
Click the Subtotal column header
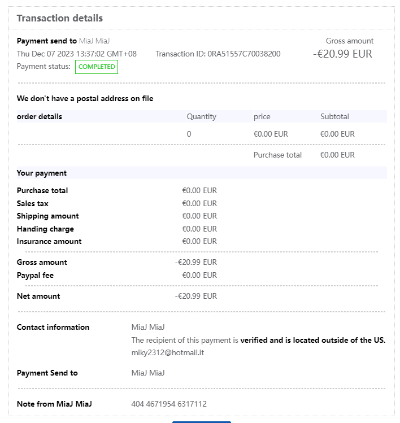(x=334, y=116)
